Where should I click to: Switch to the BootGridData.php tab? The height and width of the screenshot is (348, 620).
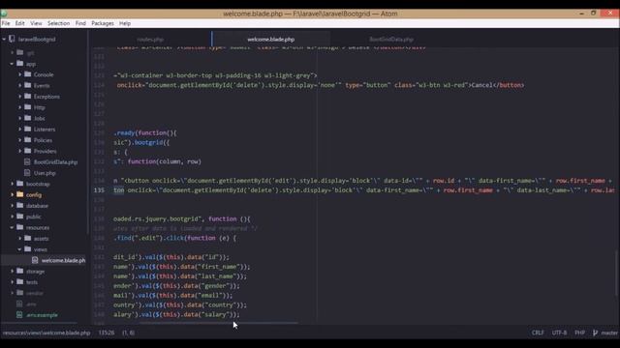tap(391, 39)
